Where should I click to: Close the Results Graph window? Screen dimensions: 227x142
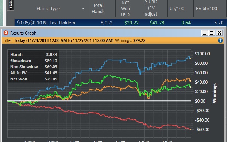[x=219, y=33]
